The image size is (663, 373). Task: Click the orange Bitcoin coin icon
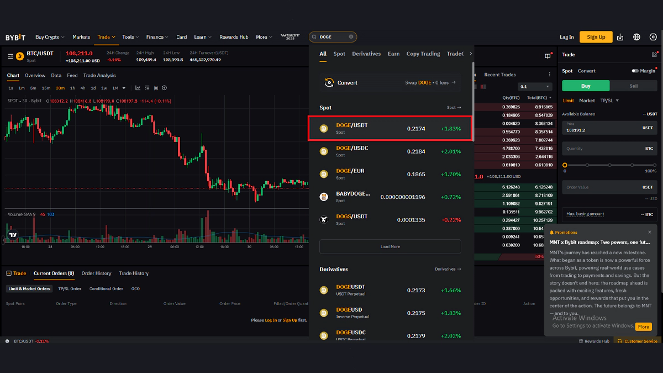[x=20, y=56]
